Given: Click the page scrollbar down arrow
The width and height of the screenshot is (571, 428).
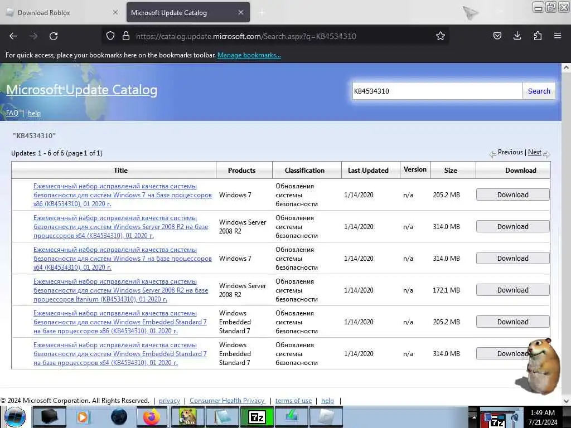Looking at the screenshot, I should point(566,401).
